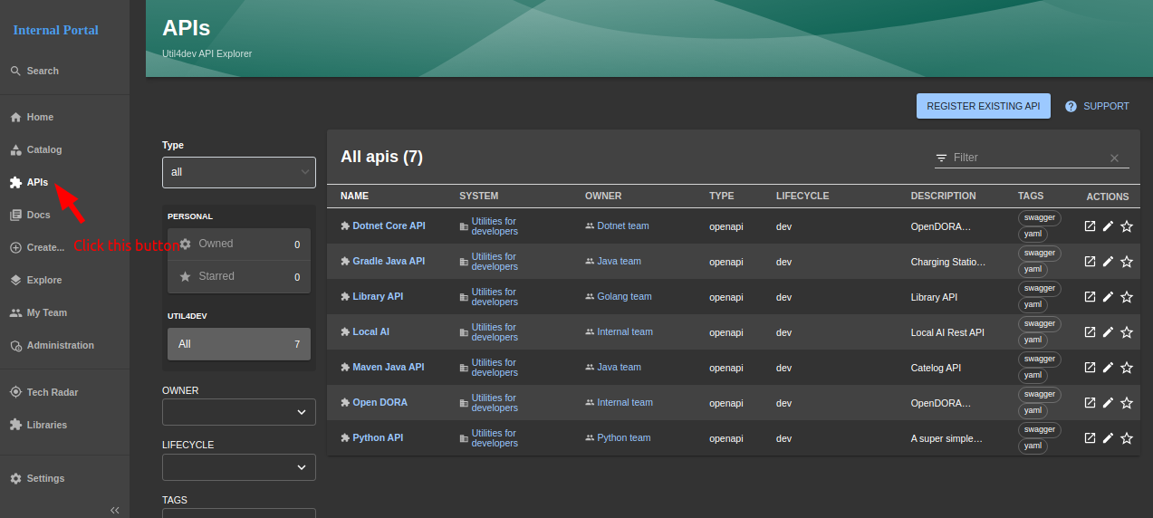Go to Tech Radar in sidebar
Screen dimensions: 1153x518
pyautogui.click(x=52, y=392)
